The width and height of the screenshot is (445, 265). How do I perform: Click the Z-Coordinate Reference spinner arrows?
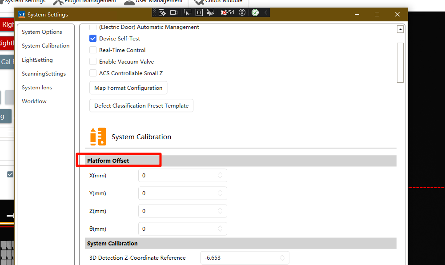[x=282, y=257]
